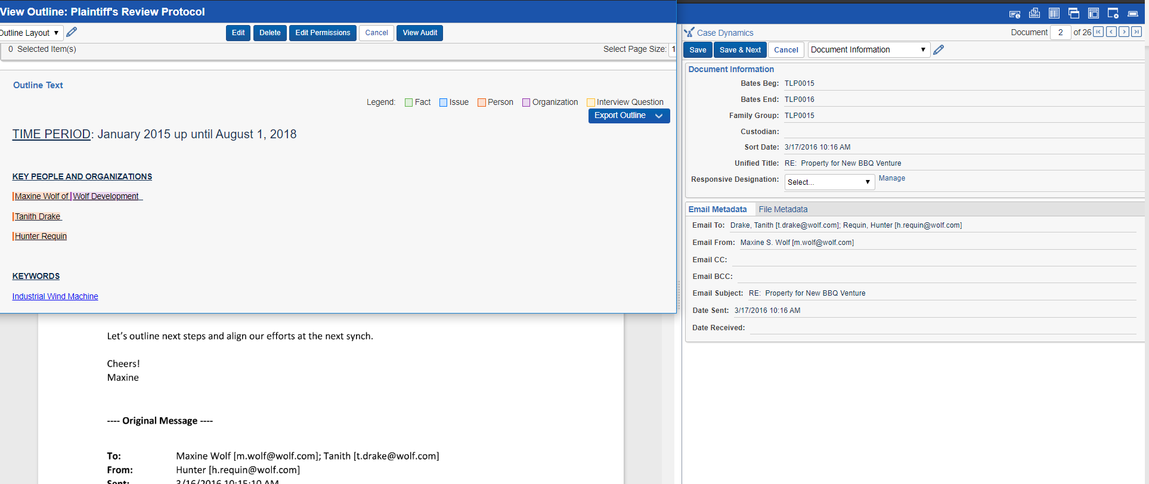Advance to the next document
Viewport: 1149px width, 484px height.
pos(1124,32)
